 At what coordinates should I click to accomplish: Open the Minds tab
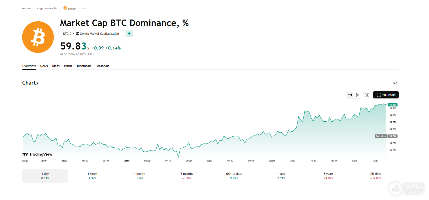click(68, 66)
